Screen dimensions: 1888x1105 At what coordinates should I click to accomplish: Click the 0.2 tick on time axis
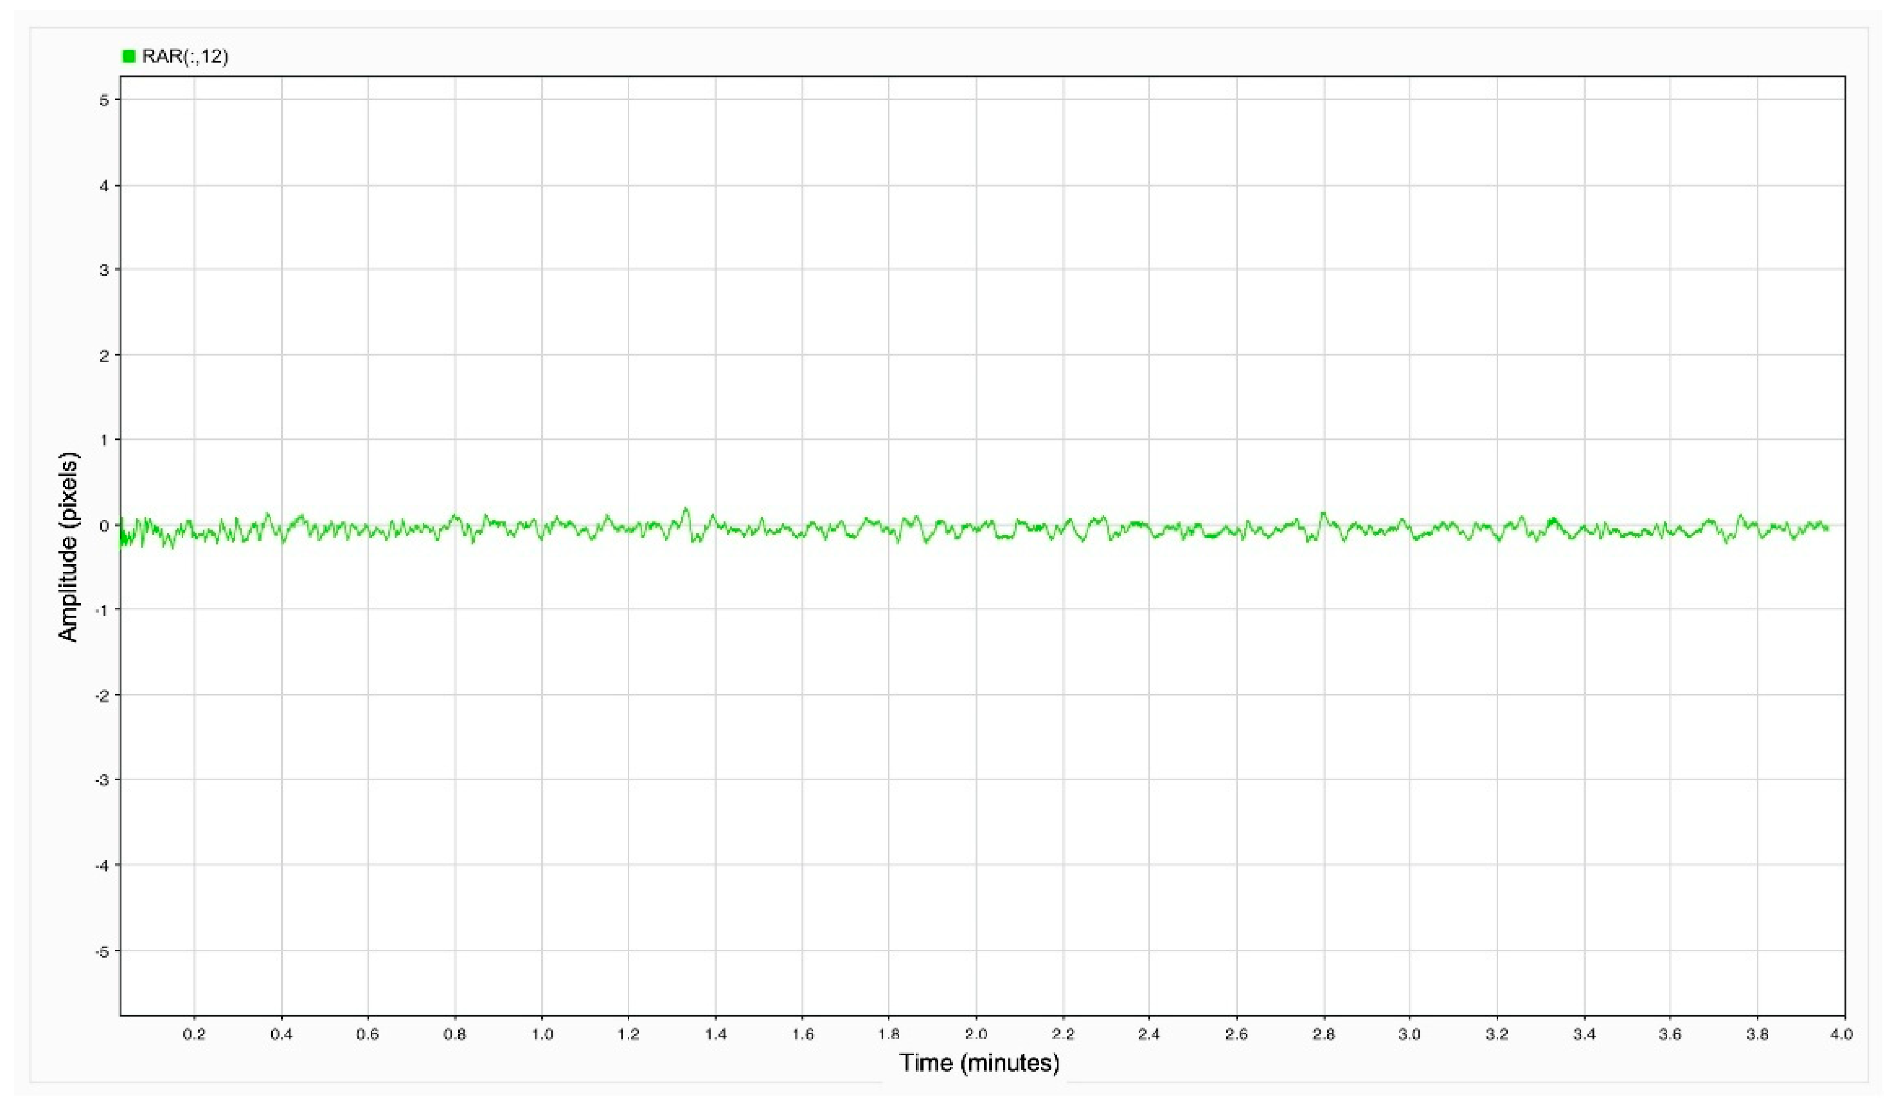pyautogui.click(x=194, y=1034)
